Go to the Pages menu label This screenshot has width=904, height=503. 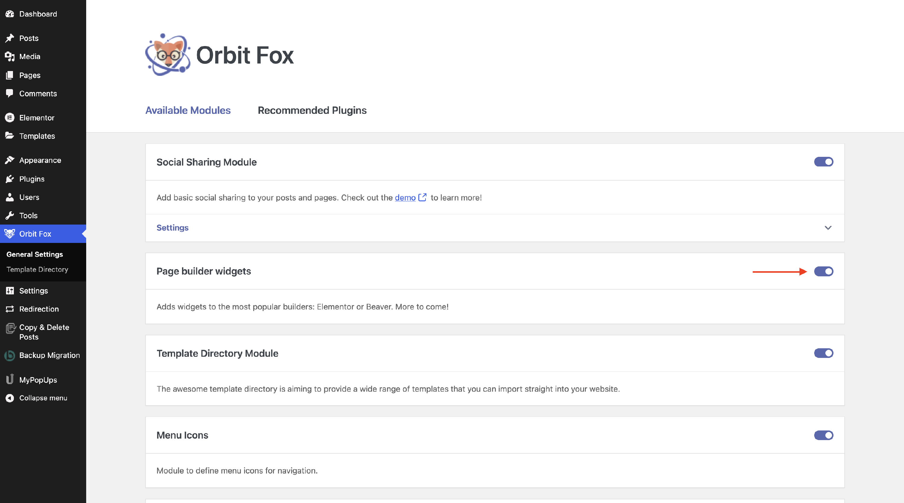coord(30,75)
